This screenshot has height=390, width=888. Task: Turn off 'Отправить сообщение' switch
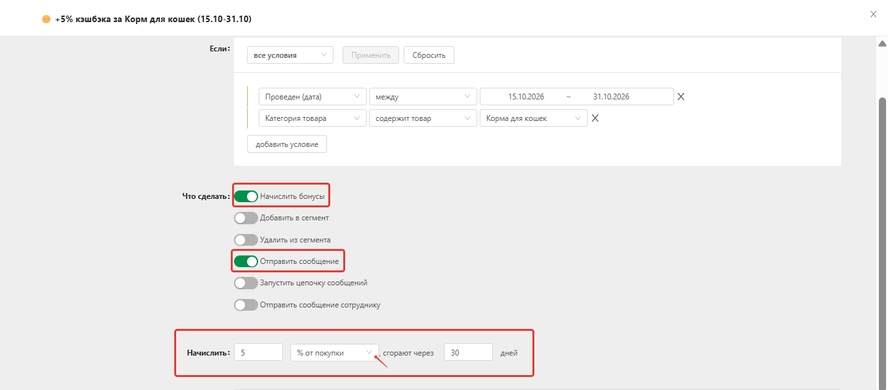246,261
